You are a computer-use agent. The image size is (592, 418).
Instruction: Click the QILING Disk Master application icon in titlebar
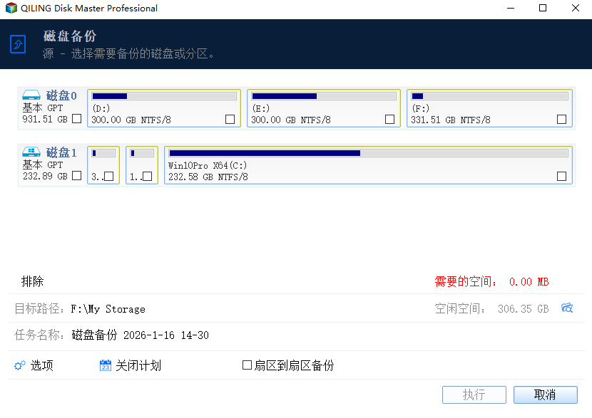(x=10, y=9)
